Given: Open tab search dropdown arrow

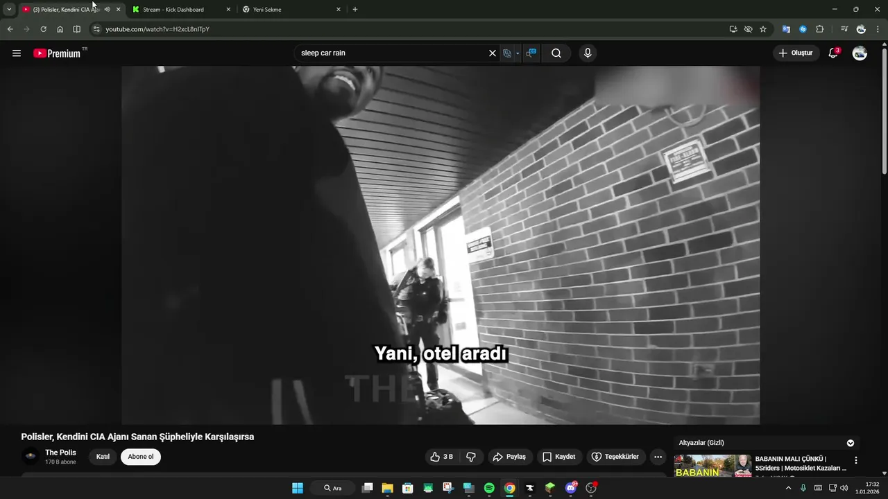Looking at the screenshot, I should (9, 10).
